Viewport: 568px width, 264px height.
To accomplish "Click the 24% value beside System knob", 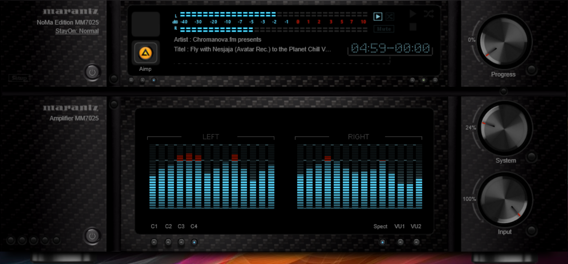I will 471,128.
